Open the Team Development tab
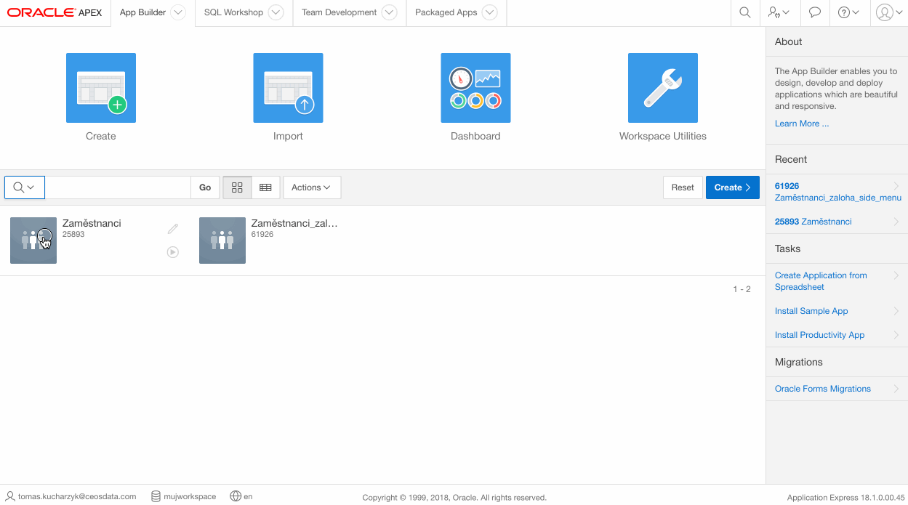The height and width of the screenshot is (505, 908). 340,12
